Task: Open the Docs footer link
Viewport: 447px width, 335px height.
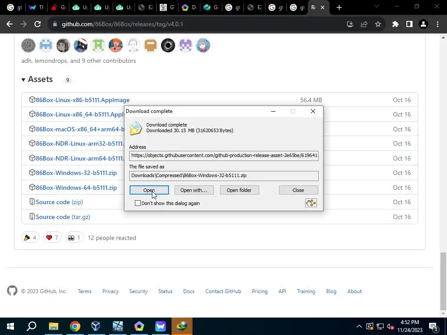Action: click(189, 291)
